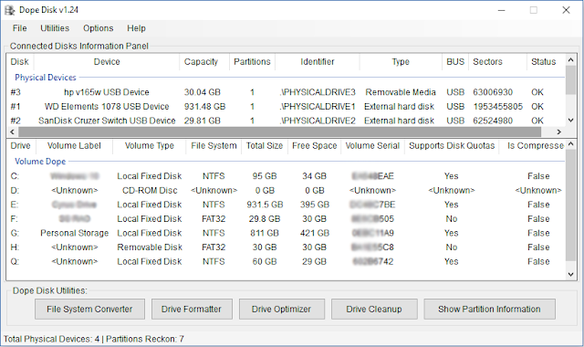Start the Drive Optimizer utility
This screenshot has height=347, width=584.
[282, 309]
